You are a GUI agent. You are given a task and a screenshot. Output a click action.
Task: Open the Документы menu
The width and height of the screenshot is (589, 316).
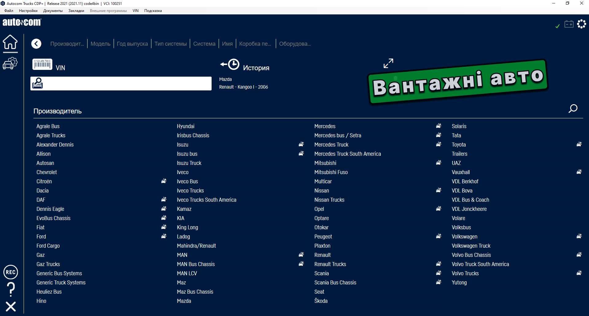click(53, 11)
